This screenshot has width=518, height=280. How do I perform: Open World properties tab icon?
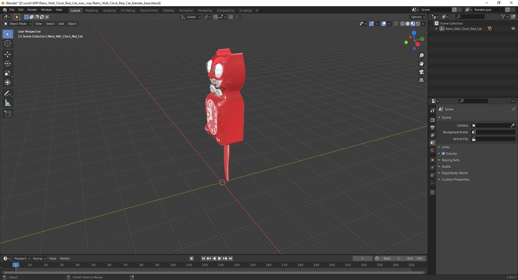point(432,150)
